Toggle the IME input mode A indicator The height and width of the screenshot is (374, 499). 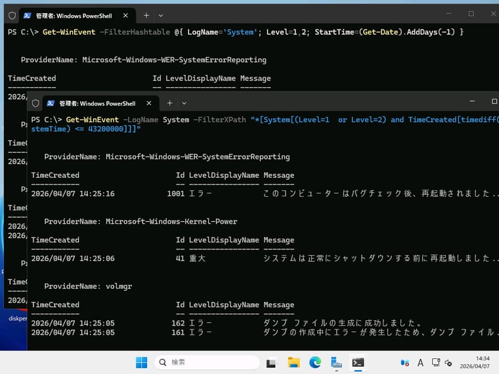click(420, 363)
